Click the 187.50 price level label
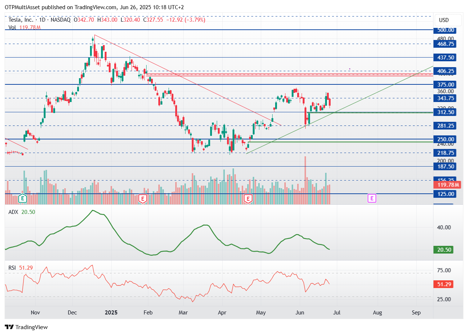The width and height of the screenshot is (468, 335). [x=446, y=167]
